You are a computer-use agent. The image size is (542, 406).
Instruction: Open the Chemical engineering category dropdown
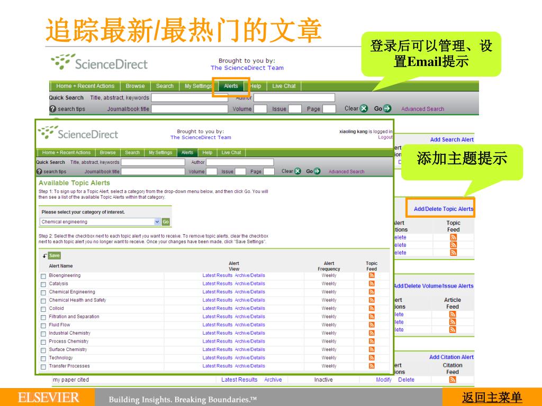tap(100, 222)
